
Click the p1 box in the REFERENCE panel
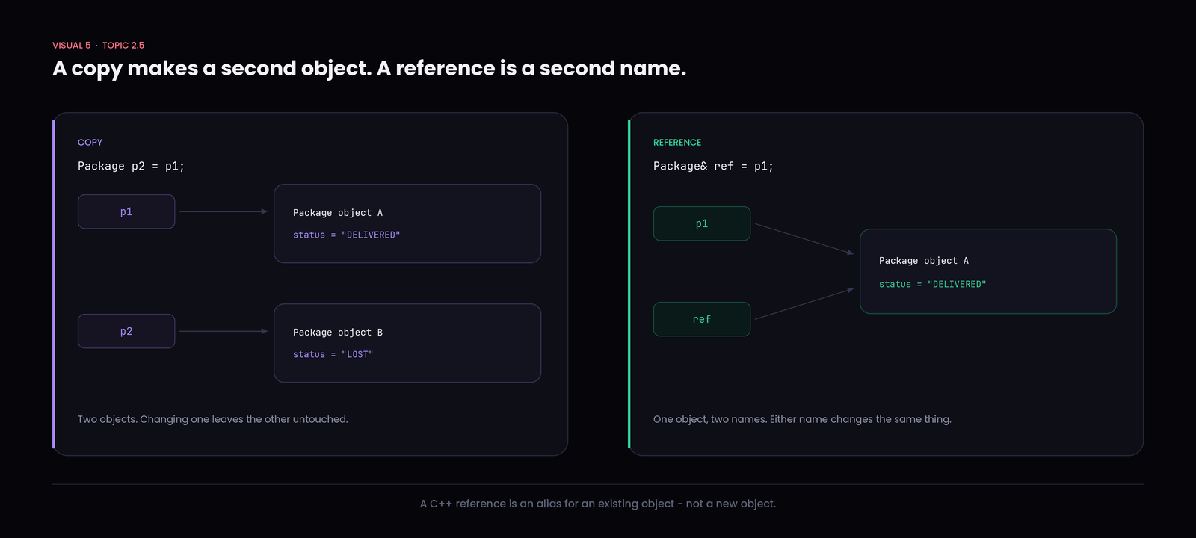coord(702,223)
